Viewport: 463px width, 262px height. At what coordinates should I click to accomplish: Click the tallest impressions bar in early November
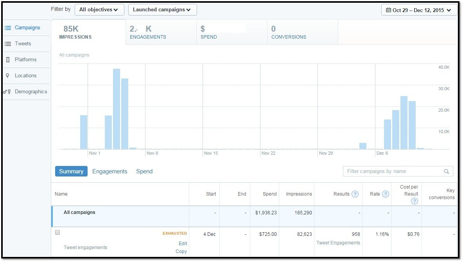[x=117, y=109]
